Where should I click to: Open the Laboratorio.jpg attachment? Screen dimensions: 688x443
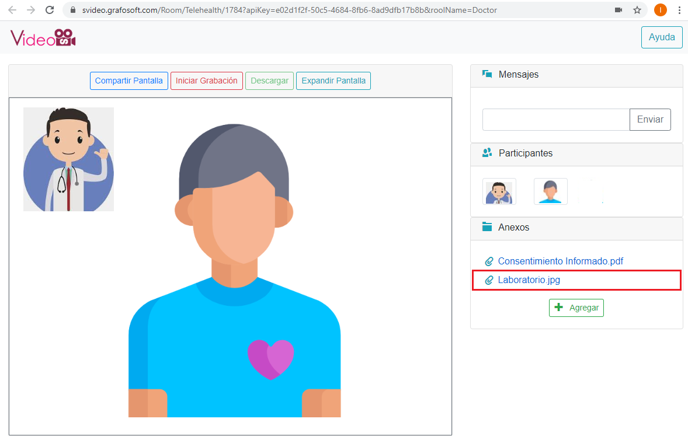click(x=529, y=280)
